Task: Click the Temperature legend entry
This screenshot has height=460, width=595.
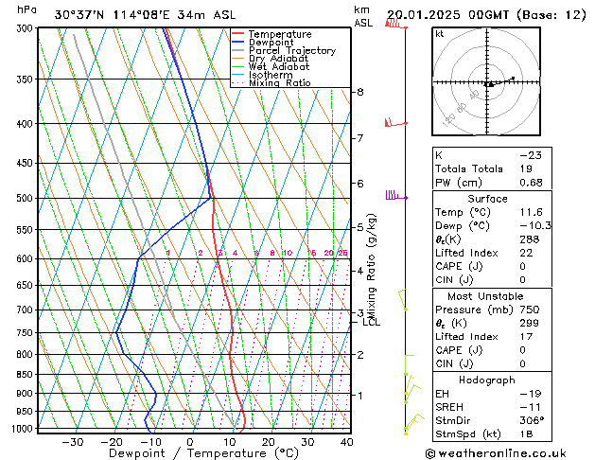Action: 280,34
